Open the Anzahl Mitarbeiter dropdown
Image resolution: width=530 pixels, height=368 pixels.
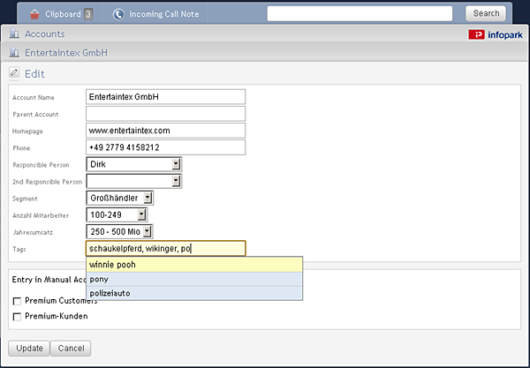[x=117, y=215]
